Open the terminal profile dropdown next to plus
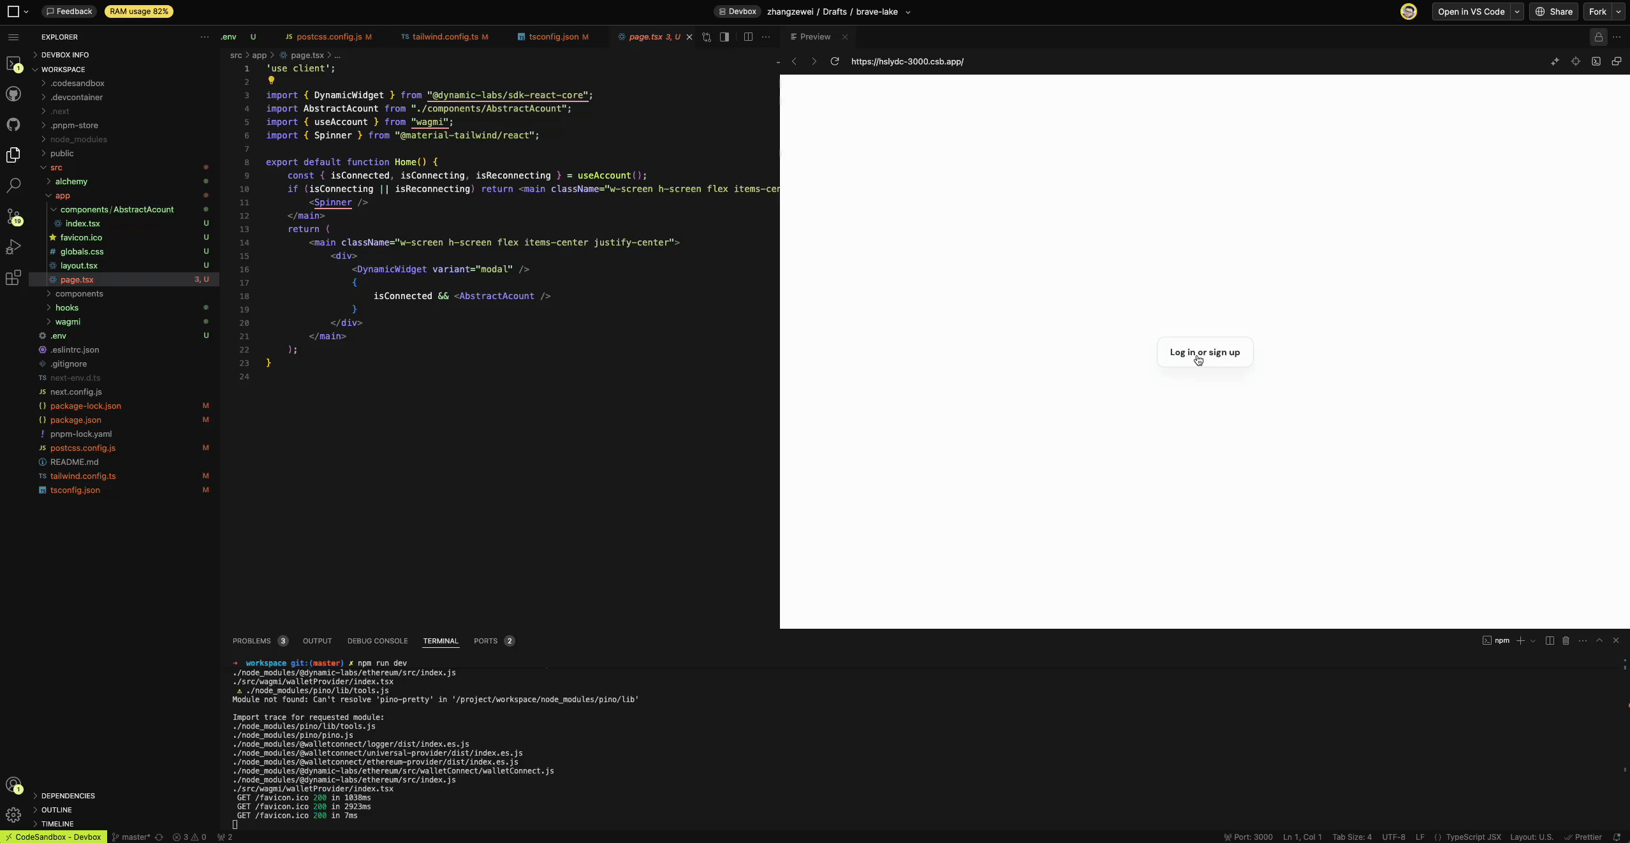The width and height of the screenshot is (1630, 843). point(1534,641)
